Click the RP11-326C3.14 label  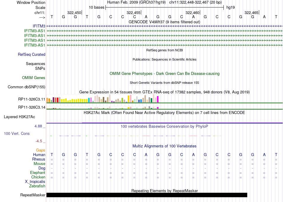(32, 107)
